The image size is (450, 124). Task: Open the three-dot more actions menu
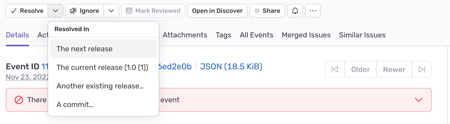[x=313, y=11]
